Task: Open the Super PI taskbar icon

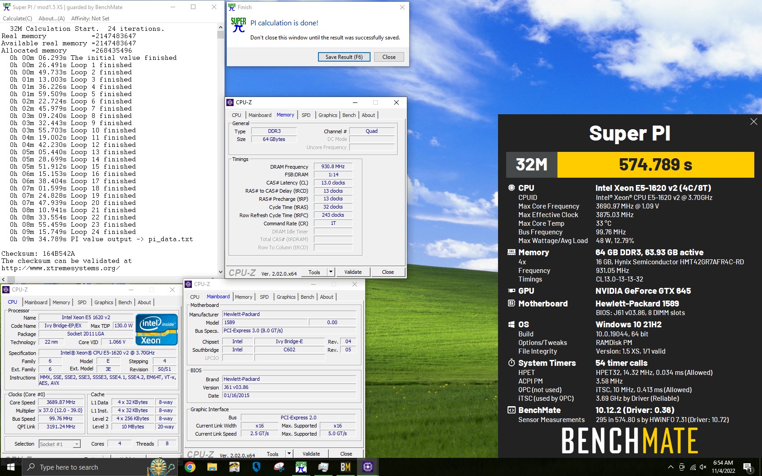Action: (x=301, y=467)
